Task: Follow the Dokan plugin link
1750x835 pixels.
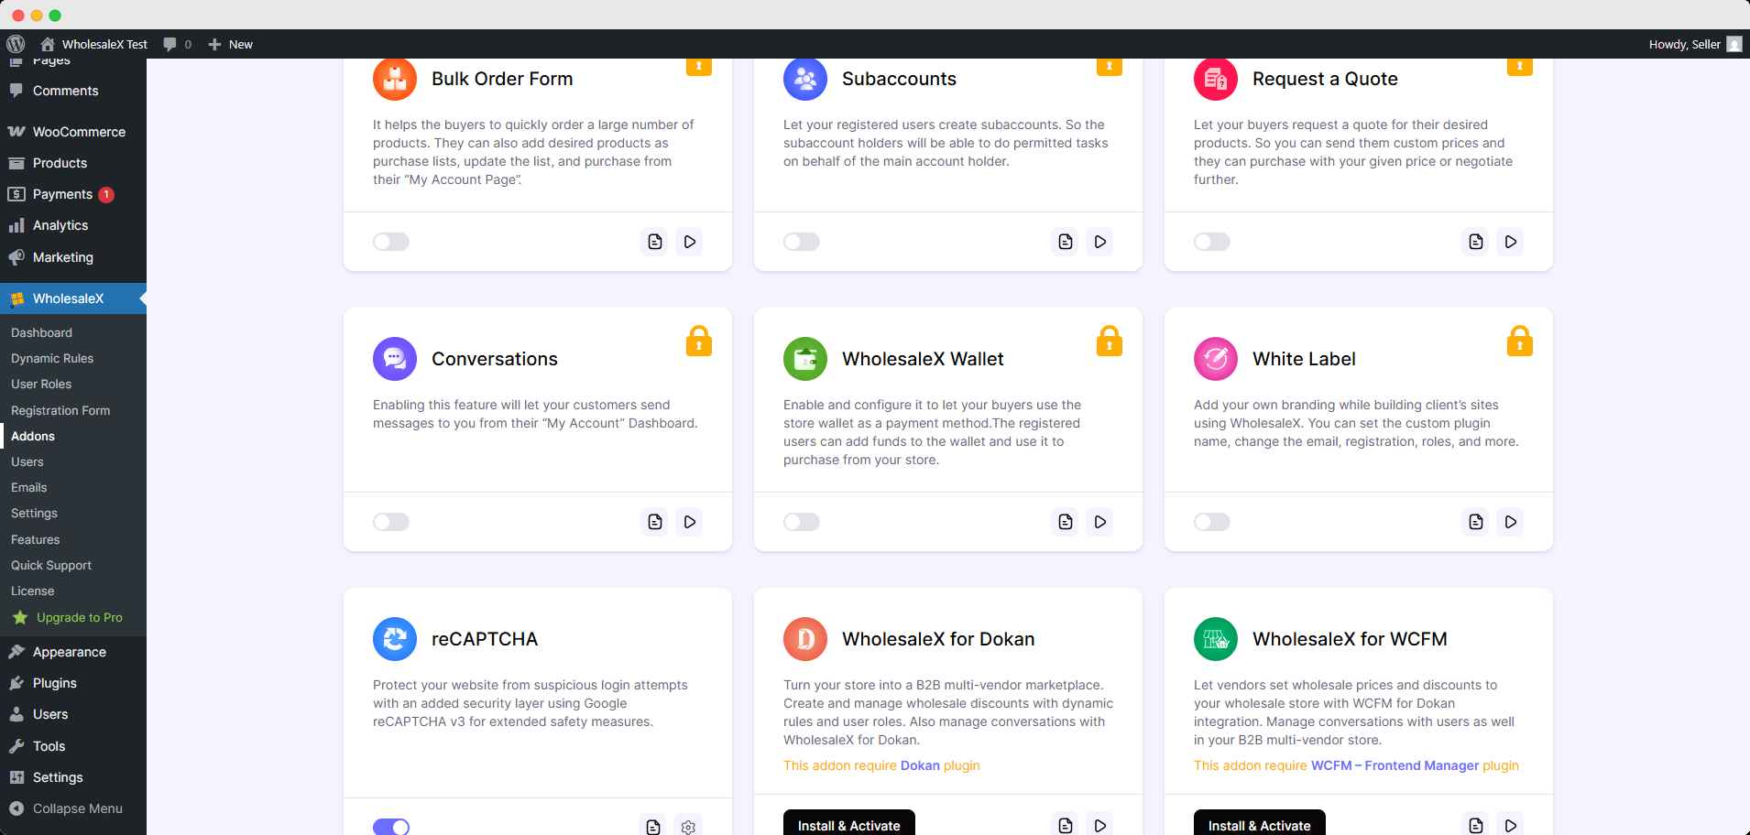Action: [920, 765]
